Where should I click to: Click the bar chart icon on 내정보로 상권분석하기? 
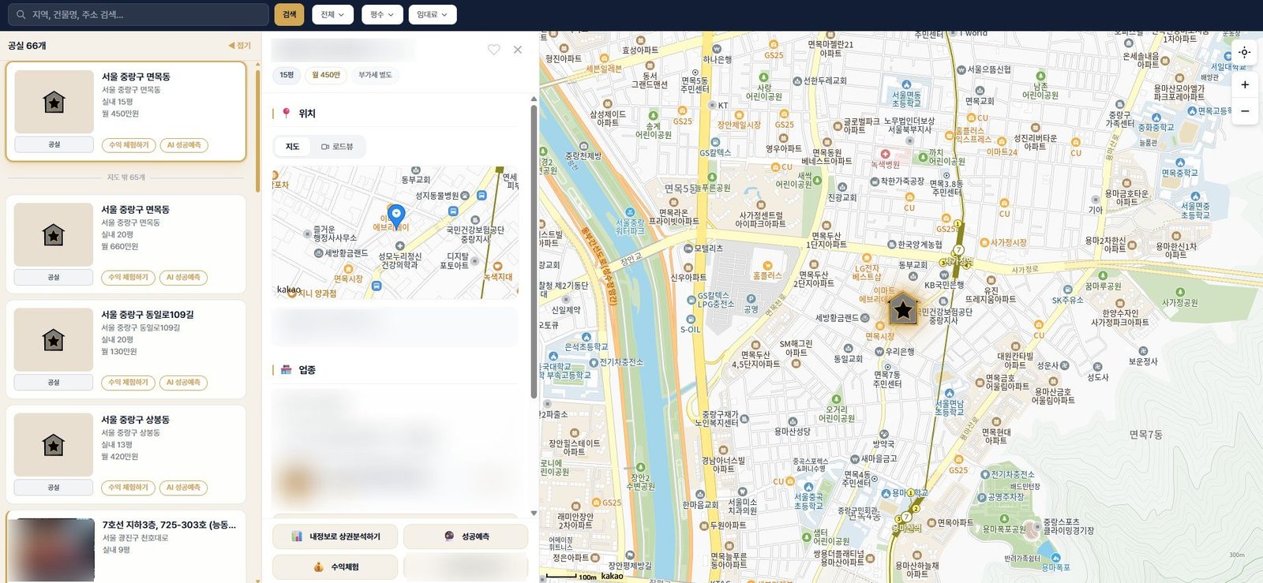pos(297,536)
